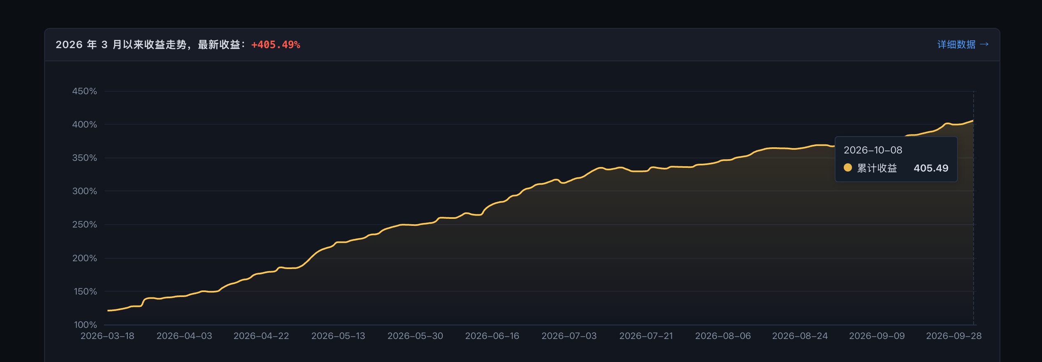Image resolution: width=1042 pixels, height=362 pixels.
Task: Click the chart title 2026 年 3 月以来收益走势
Action: [x=121, y=44]
